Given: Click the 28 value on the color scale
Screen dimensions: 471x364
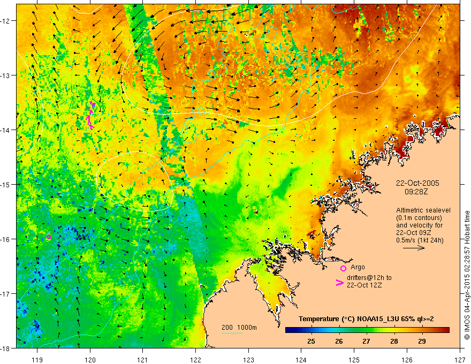Looking at the screenshot, I should pos(394,341).
